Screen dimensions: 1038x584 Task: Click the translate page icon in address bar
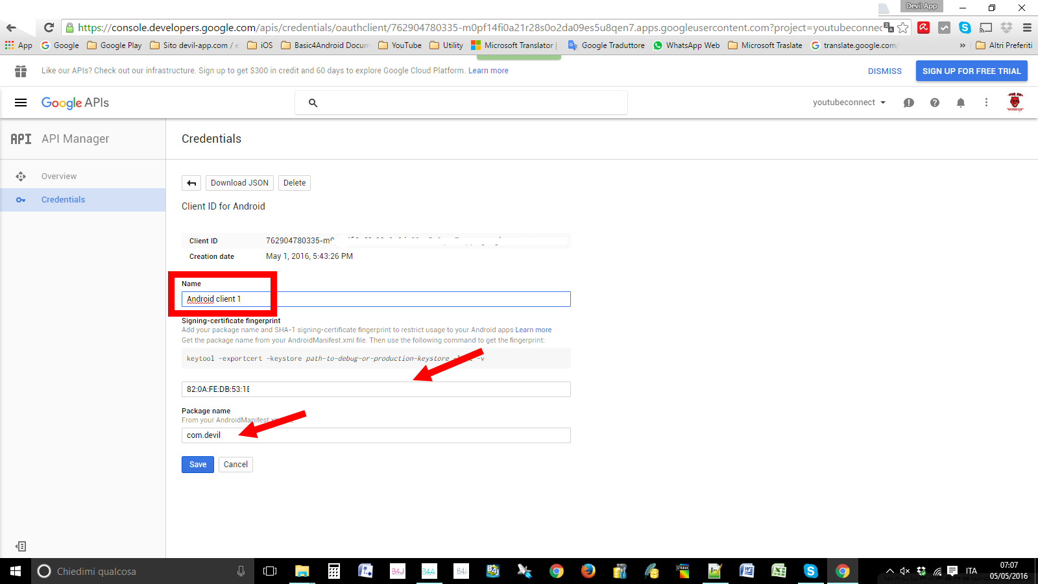coord(889,27)
